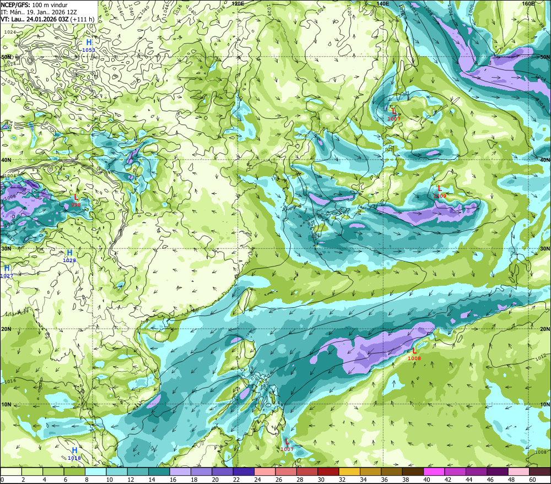The width and height of the screenshot is (551, 484).
Task: Click the 'VT: Lau.. 24.01.2026 03Z' line
Action: [x=35, y=19]
